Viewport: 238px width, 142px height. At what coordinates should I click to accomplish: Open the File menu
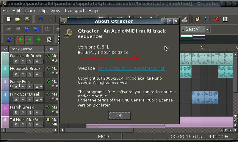(x=6, y=11)
